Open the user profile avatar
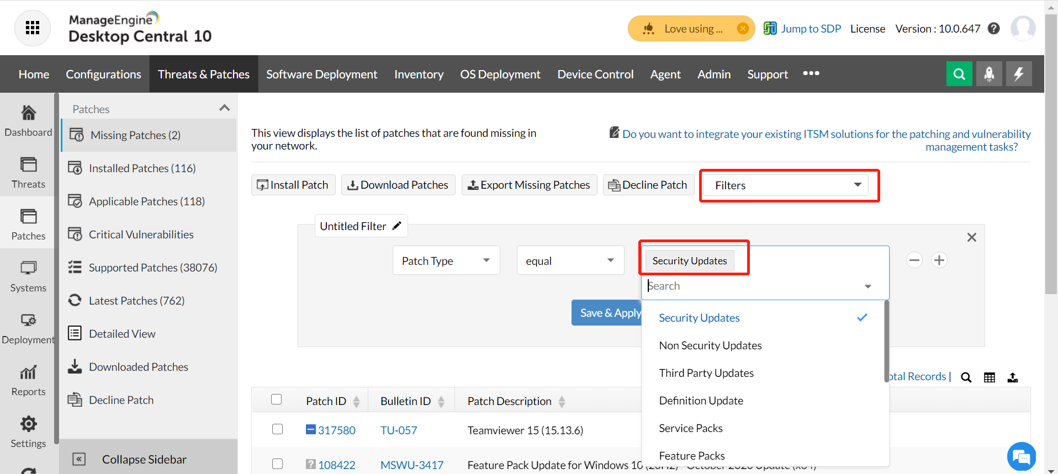Viewport: 1058px width, 474px height. (1023, 28)
